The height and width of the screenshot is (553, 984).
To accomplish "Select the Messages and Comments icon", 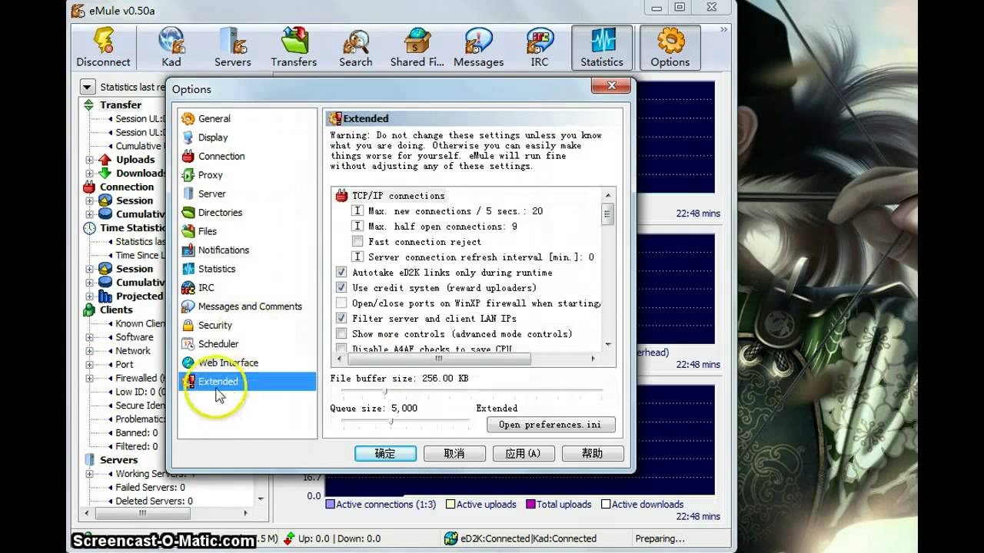I will [x=188, y=306].
